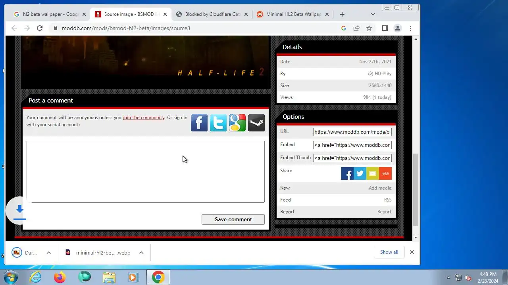
Task: Bookmark this page with star icon
Action: tap(369, 28)
